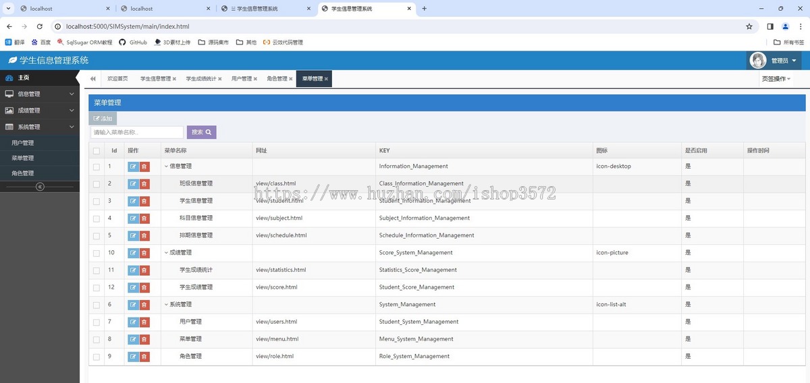Check the box for row Id 9
This screenshot has height=383, width=810.
97,357
